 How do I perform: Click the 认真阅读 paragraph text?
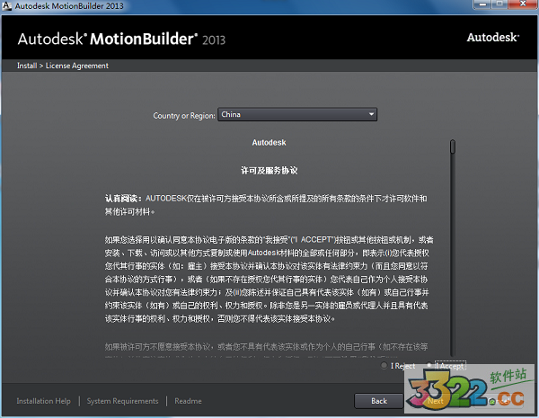tap(266, 205)
